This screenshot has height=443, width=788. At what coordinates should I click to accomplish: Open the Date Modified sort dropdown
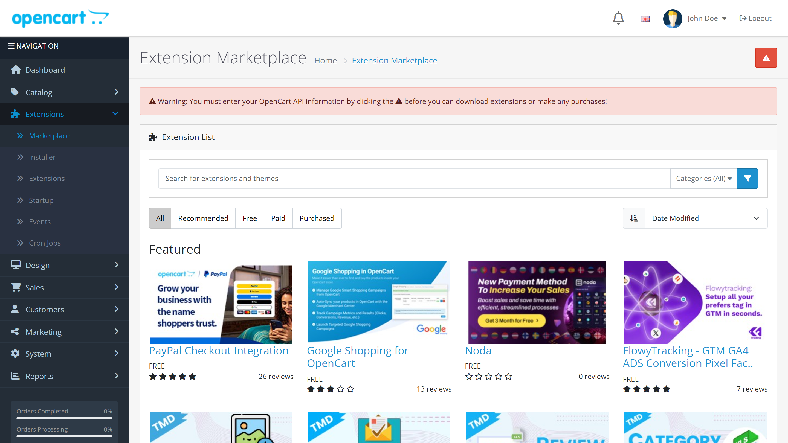[705, 218]
